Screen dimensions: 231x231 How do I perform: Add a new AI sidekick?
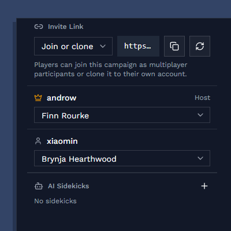tap(204, 186)
